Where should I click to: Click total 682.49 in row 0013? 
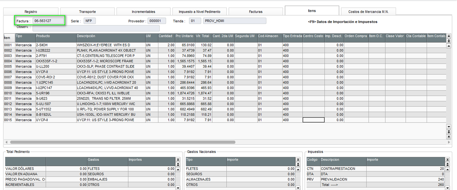(x=204, y=109)
